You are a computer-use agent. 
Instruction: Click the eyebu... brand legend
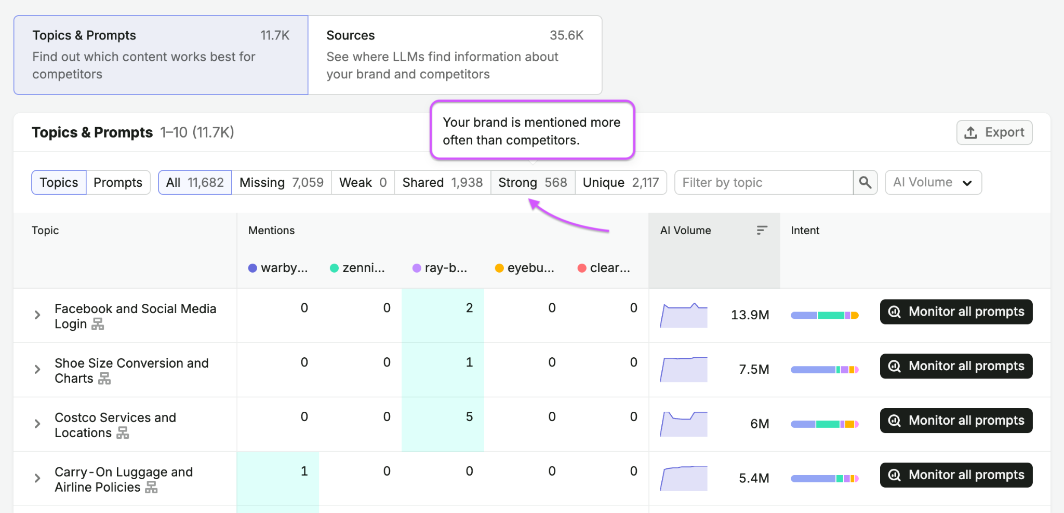(525, 268)
